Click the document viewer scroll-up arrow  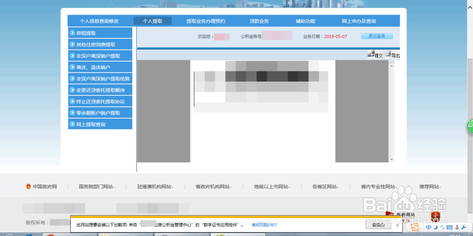[392, 65]
